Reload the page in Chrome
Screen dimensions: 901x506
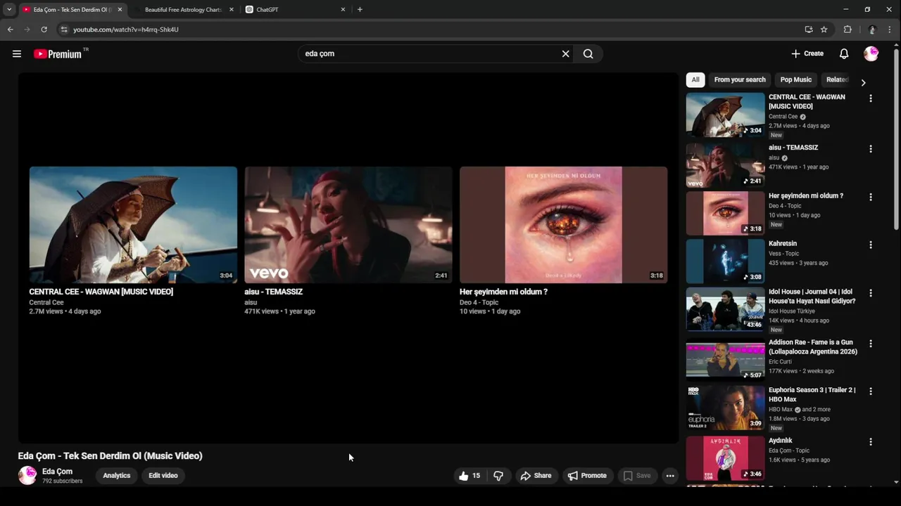(x=44, y=30)
